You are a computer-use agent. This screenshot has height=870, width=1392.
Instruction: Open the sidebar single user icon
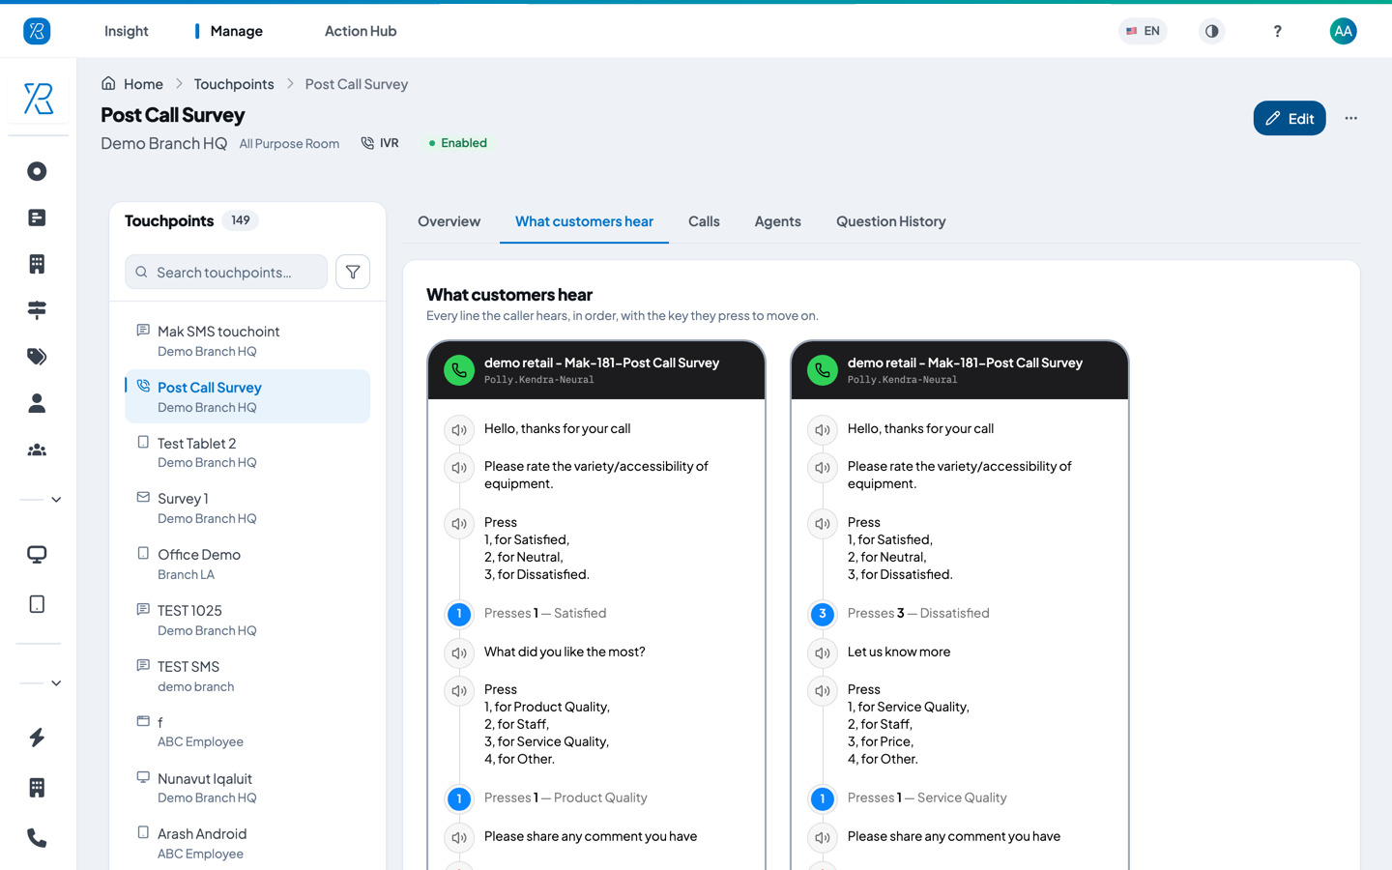[37, 403]
